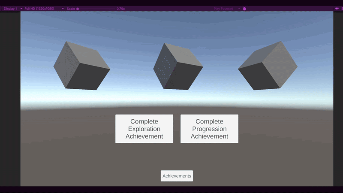Click the Scale label in the toolbar
The height and width of the screenshot is (193, 343).
pyautogui.click(x=71, y=8)
